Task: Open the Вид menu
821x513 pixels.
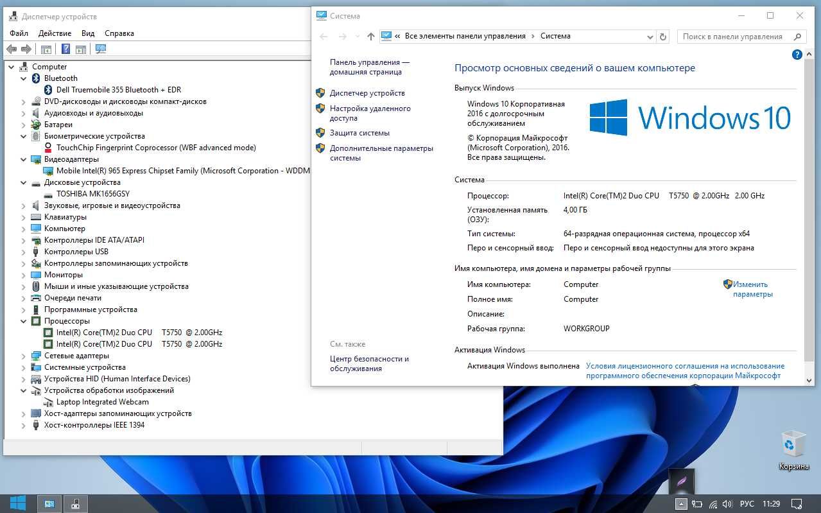Action: click(x=88, y=33)
